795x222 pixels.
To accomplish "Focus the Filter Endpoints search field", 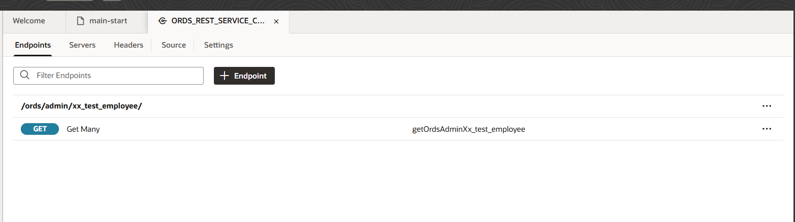I will click(117, 76).
